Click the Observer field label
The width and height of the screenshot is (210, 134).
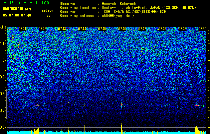pos(68,4)
